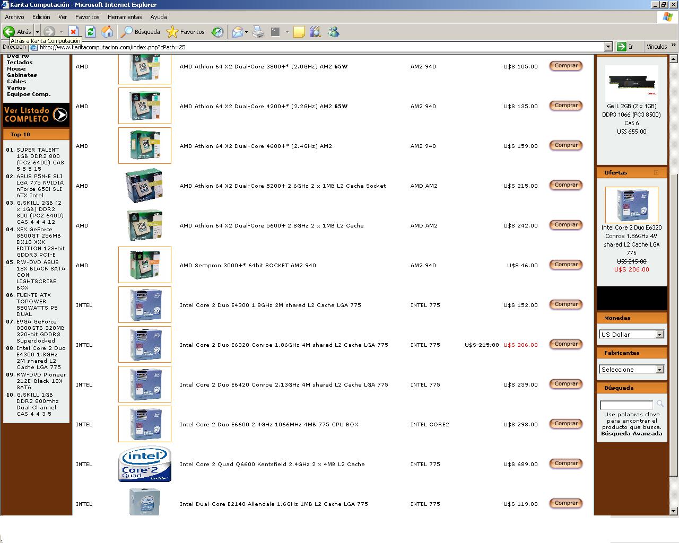Open the Ayuda menu
679x543 pixels.
pyautogui.click(x=159, y=17)
